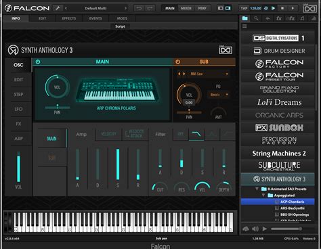The width and height of the screenshot is (321, 249).
Task: Click the tempo value 120.00
Action: click(x=255, y=8)
